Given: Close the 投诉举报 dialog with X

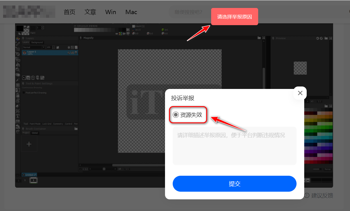Looking at the screenshot, I should 300,93.
